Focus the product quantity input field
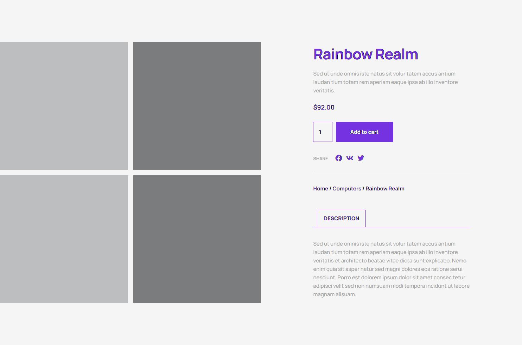Screen dimensions: 522x345 323,132
